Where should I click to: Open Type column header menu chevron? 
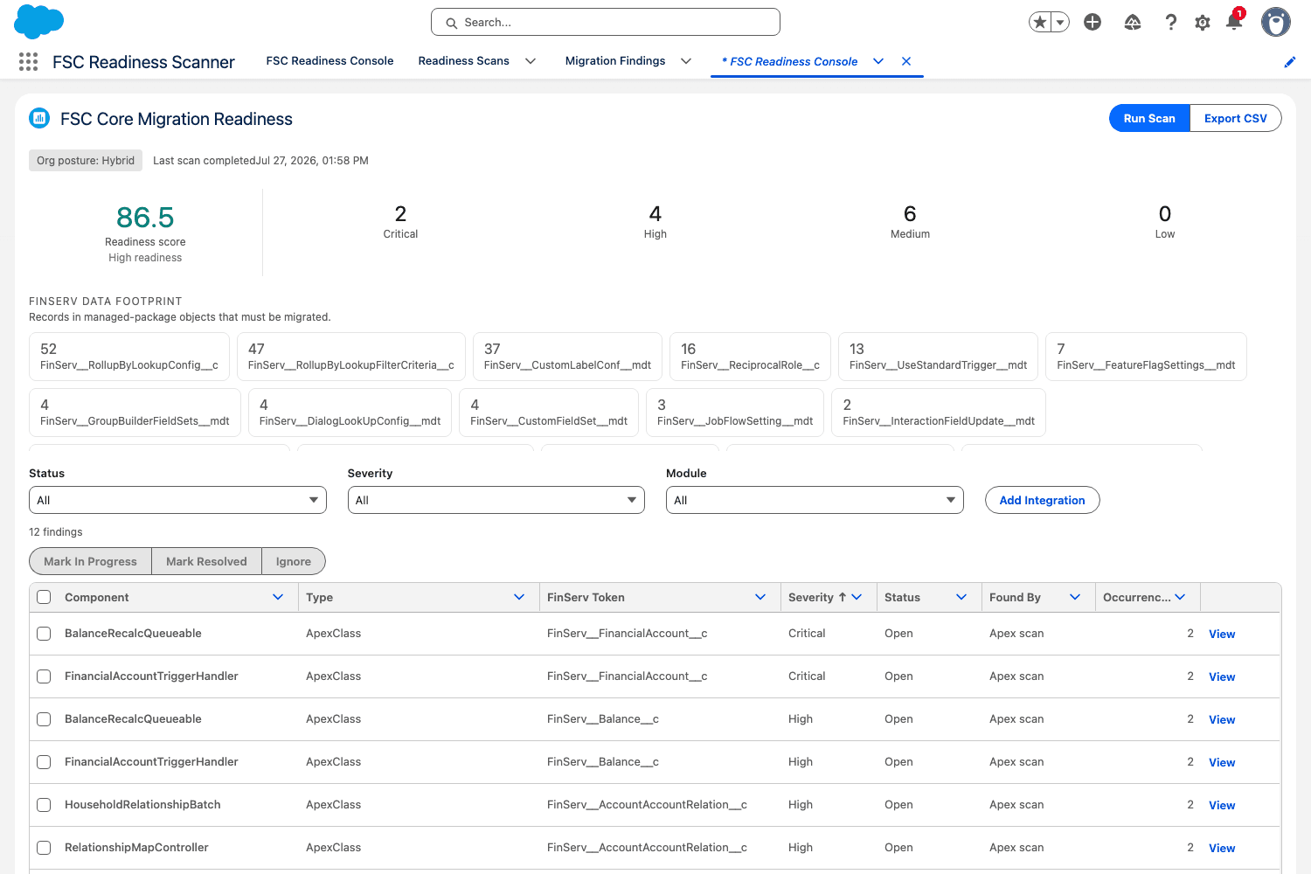point(519,597)
